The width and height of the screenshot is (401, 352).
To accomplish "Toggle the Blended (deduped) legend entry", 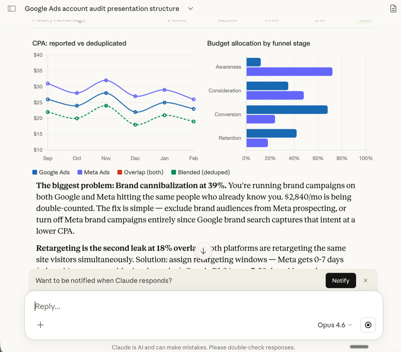I will (200, 172).
